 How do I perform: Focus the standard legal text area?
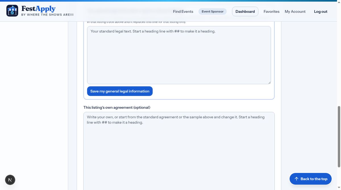(x=179, y=55)
